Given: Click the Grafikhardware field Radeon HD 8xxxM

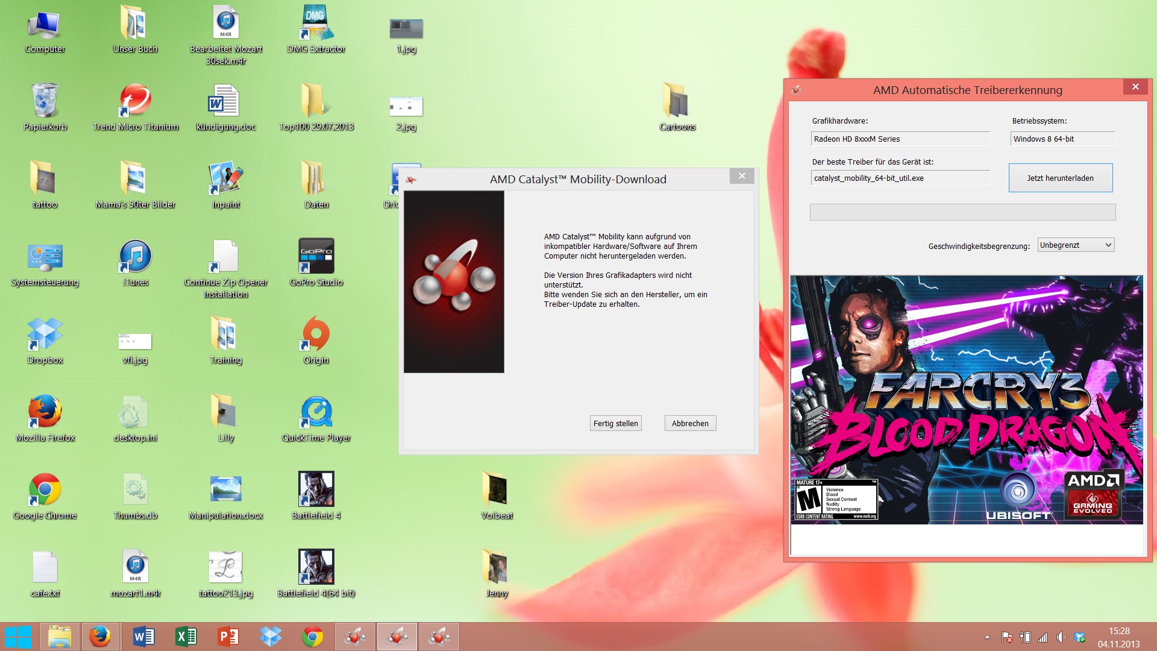Looking at the screenshot, I should coord(900,139).
